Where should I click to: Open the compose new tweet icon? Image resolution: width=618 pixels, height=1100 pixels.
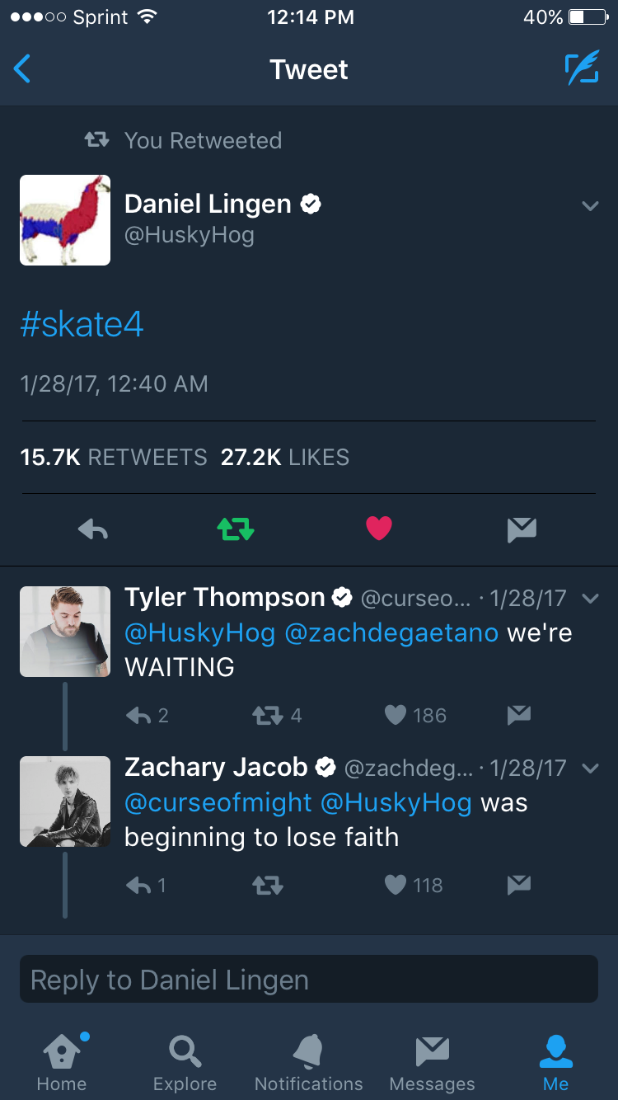582,69
